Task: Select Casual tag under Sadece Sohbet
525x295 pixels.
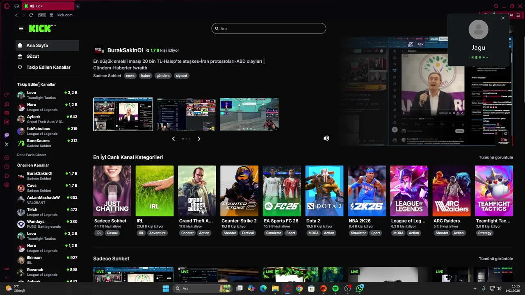Action: [x=112, y=233]
